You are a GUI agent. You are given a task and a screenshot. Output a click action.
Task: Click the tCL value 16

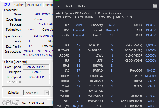coord(78,45)
